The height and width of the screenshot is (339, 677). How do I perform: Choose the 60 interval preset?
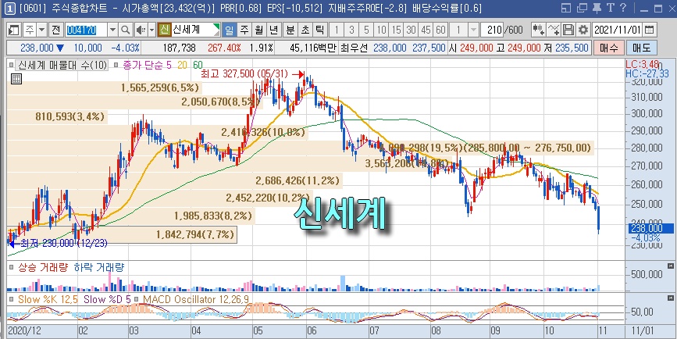pos(441,30)
